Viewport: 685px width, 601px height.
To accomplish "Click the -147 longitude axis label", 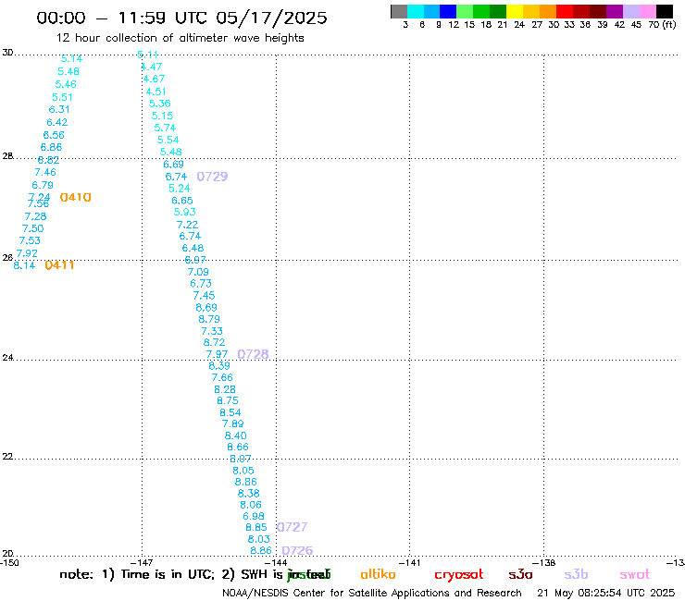I will [x=142, y=562].
